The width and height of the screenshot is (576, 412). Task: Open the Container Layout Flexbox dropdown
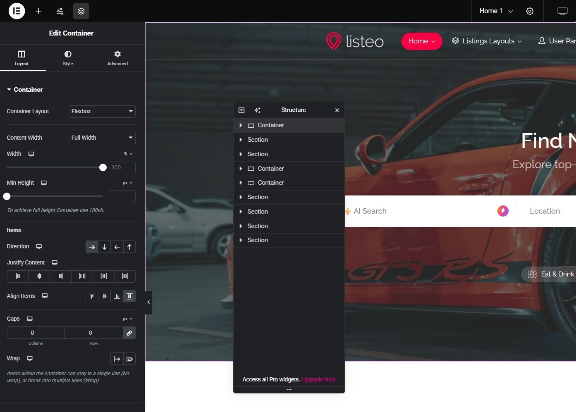(x=102, y=111)
